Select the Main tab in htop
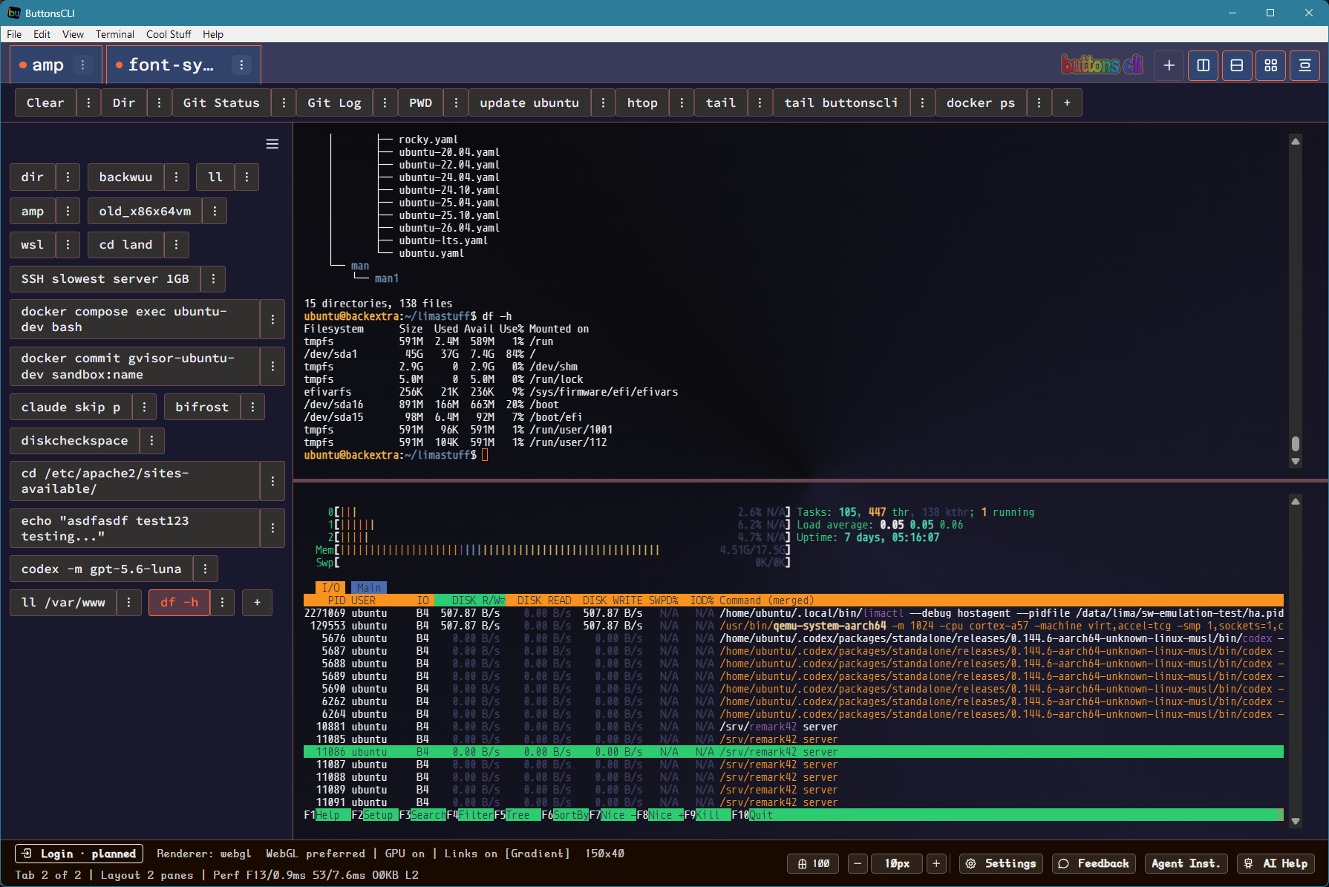Screen dimensions: 1329x887 click(x=369, y=588)
